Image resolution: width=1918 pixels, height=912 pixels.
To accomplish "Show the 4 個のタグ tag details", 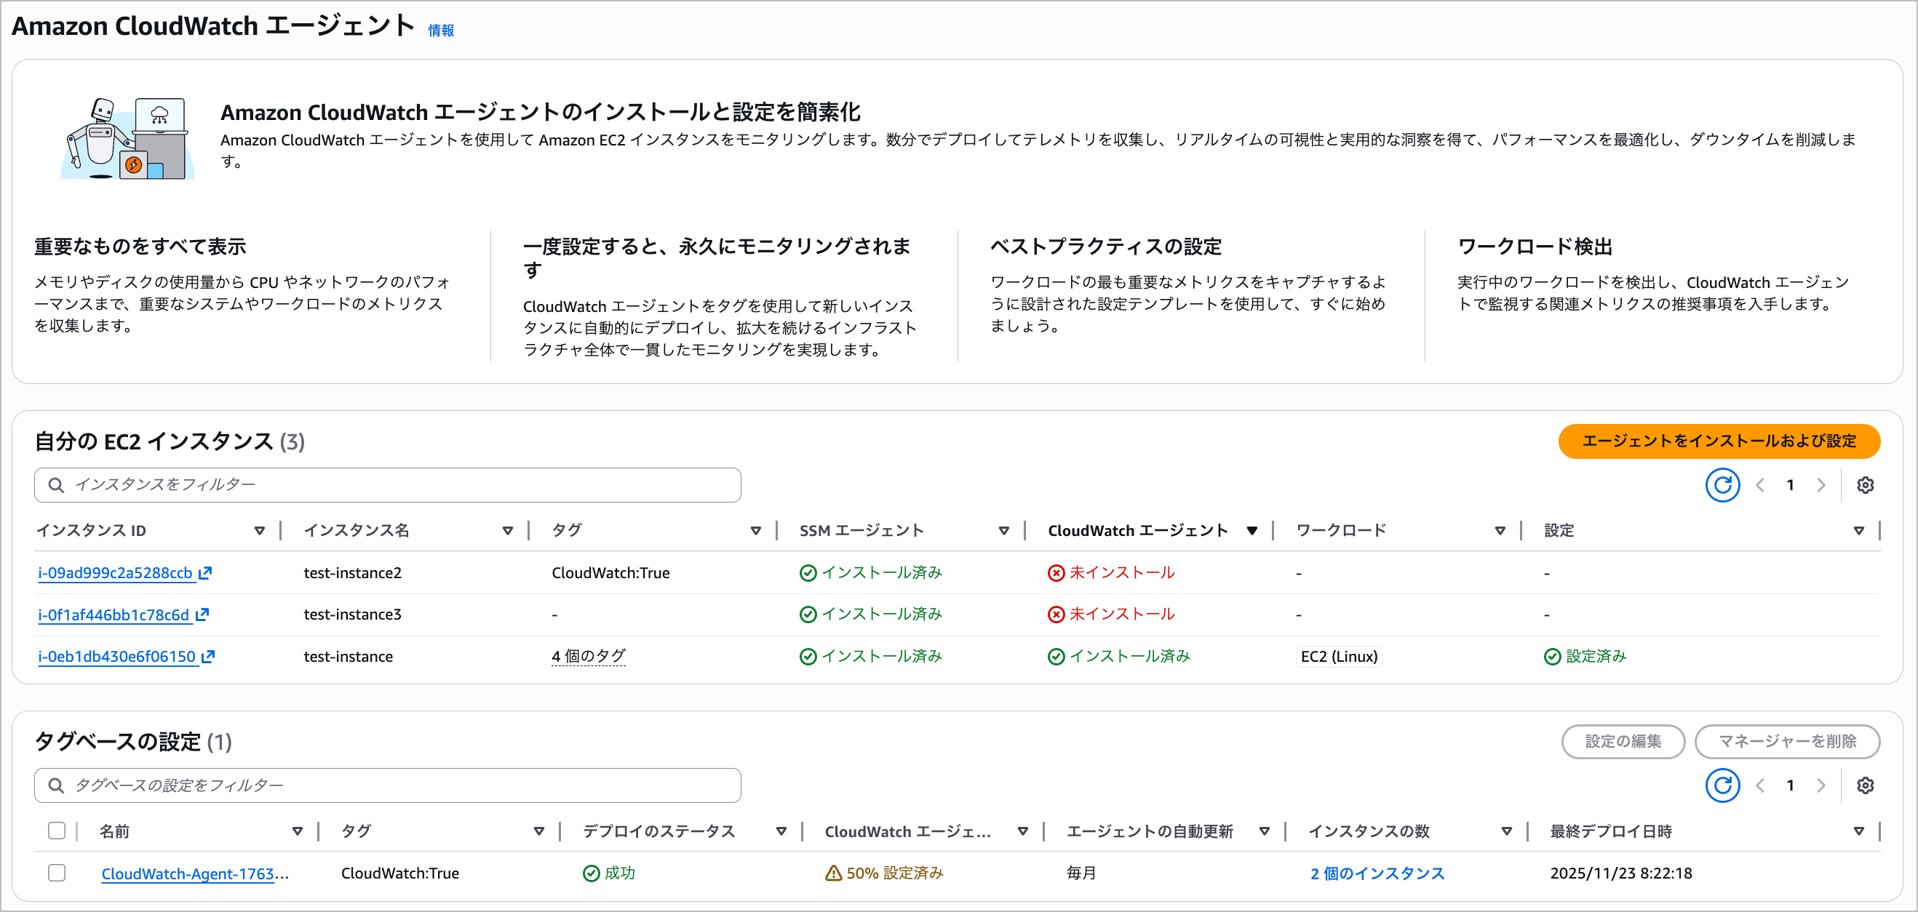I will (x=588, y=656).
